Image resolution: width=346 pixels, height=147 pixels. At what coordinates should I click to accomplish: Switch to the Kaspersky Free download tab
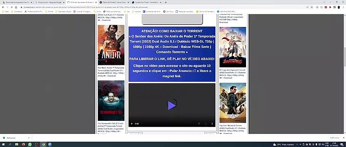pyautogui.click(x=17, y=2)
